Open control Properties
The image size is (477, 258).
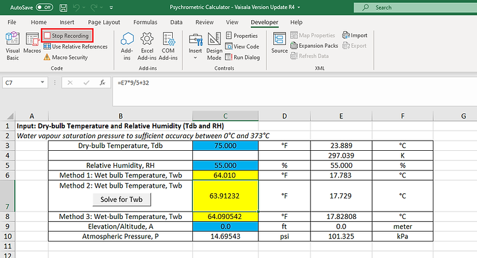[242, 36]
